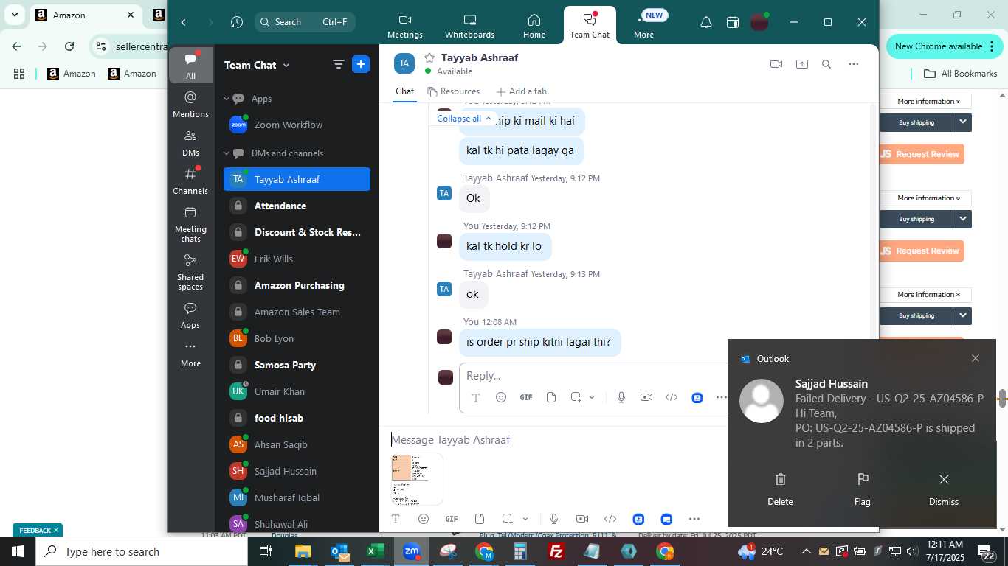Click video message icon in bottom toolbar
1008x566 pixels.
[x=582, y=519]
